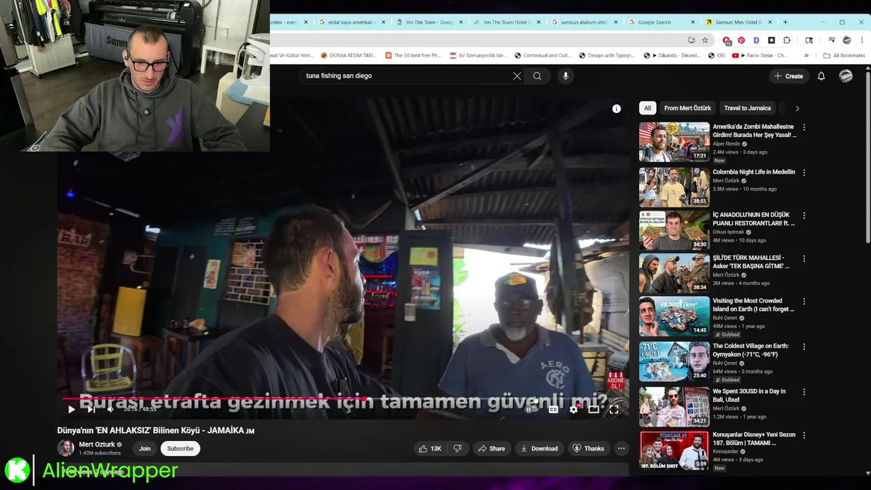
Task: Join the Mert Ozturk channel
Action: point(145,448)
